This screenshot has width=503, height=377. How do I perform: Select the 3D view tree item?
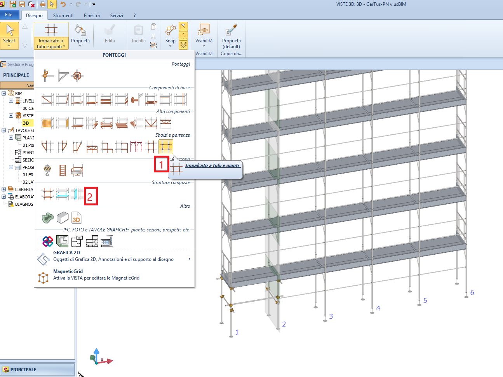pos(26,123)
